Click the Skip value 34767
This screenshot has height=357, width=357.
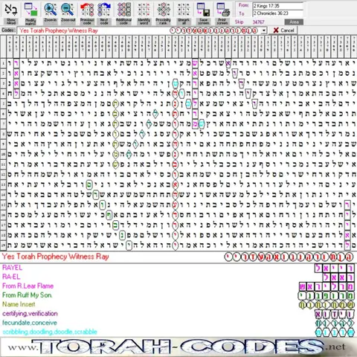pos(258,22)
